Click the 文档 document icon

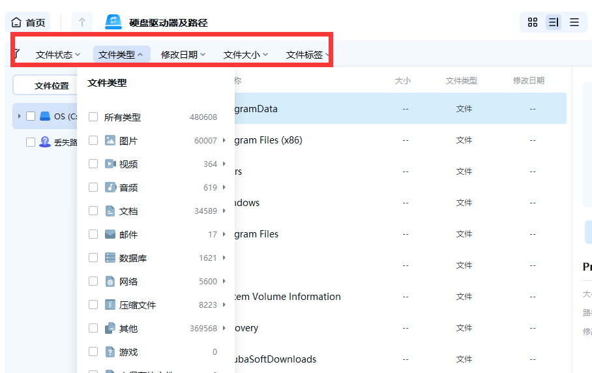click(110, 210)
